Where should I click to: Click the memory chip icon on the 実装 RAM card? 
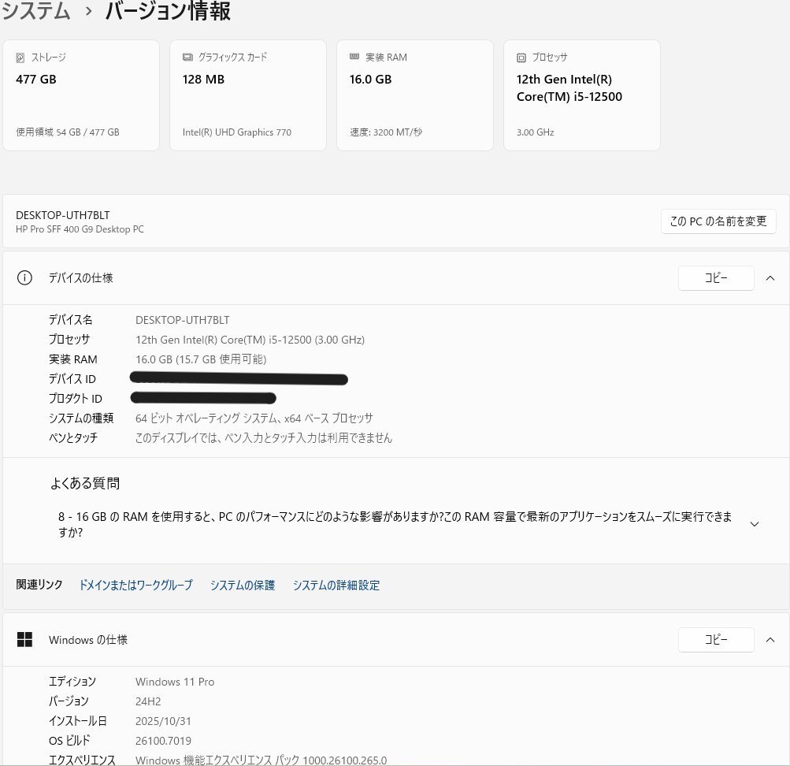coord(354,56)
